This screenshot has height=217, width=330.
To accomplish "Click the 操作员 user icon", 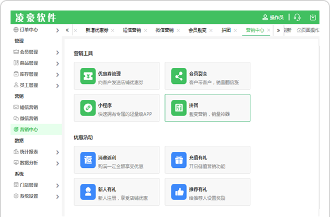I will point(265,17).
